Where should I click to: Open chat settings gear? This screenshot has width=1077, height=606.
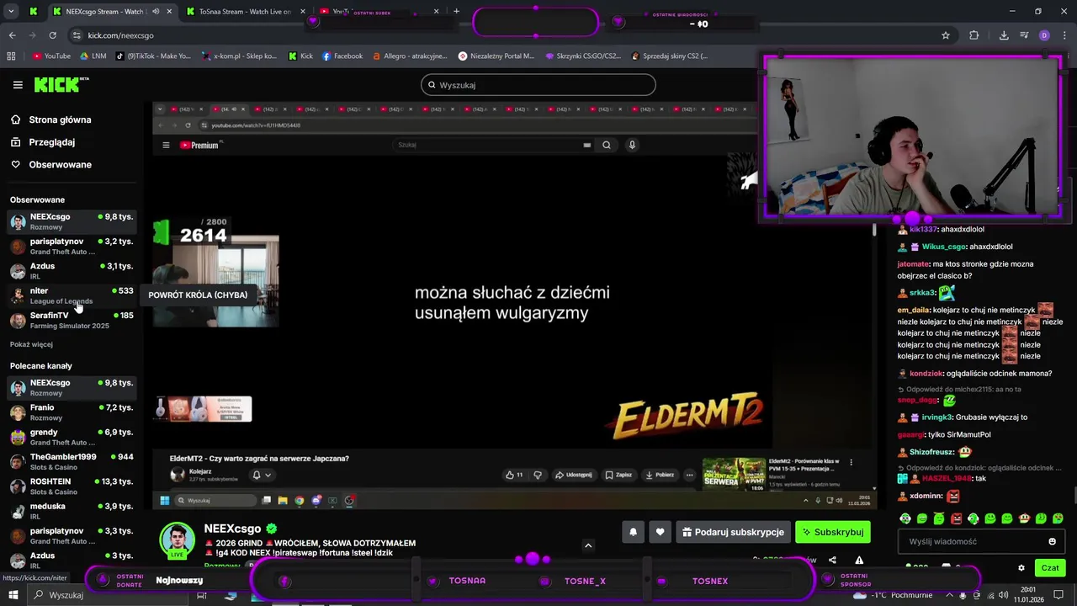click(x=1021, y=568)
